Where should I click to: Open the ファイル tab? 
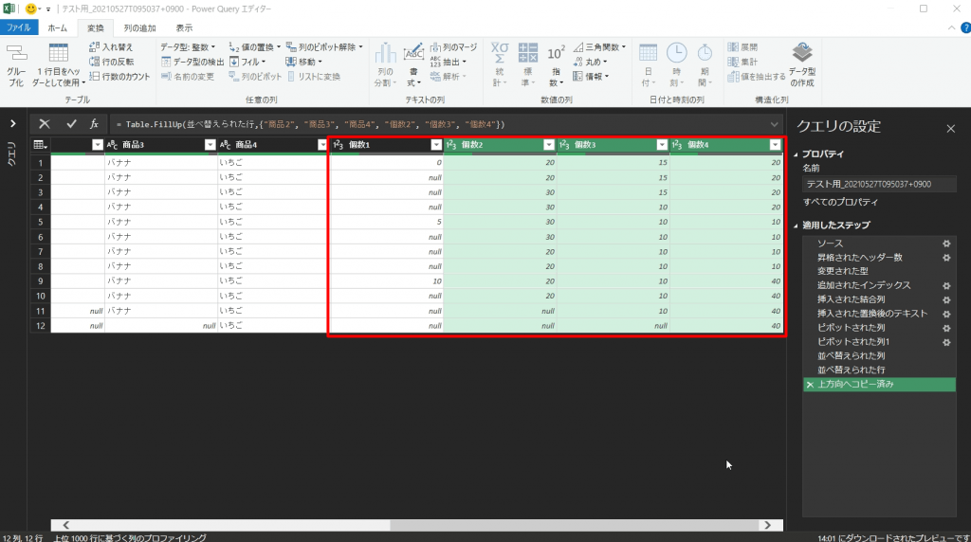tap(19, 28)
